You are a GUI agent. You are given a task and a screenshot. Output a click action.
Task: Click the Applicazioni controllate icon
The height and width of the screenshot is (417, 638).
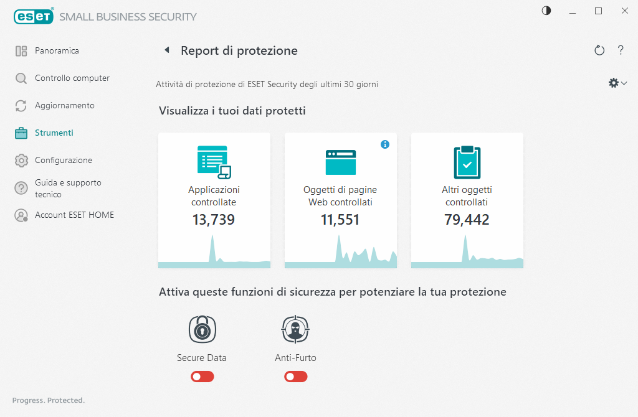point(214,162)
